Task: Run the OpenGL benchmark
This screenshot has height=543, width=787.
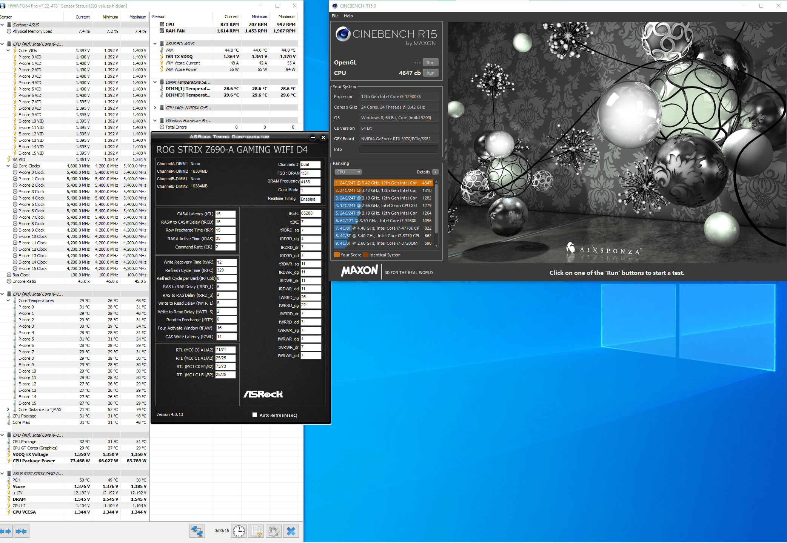Action: tap(430, 63)
